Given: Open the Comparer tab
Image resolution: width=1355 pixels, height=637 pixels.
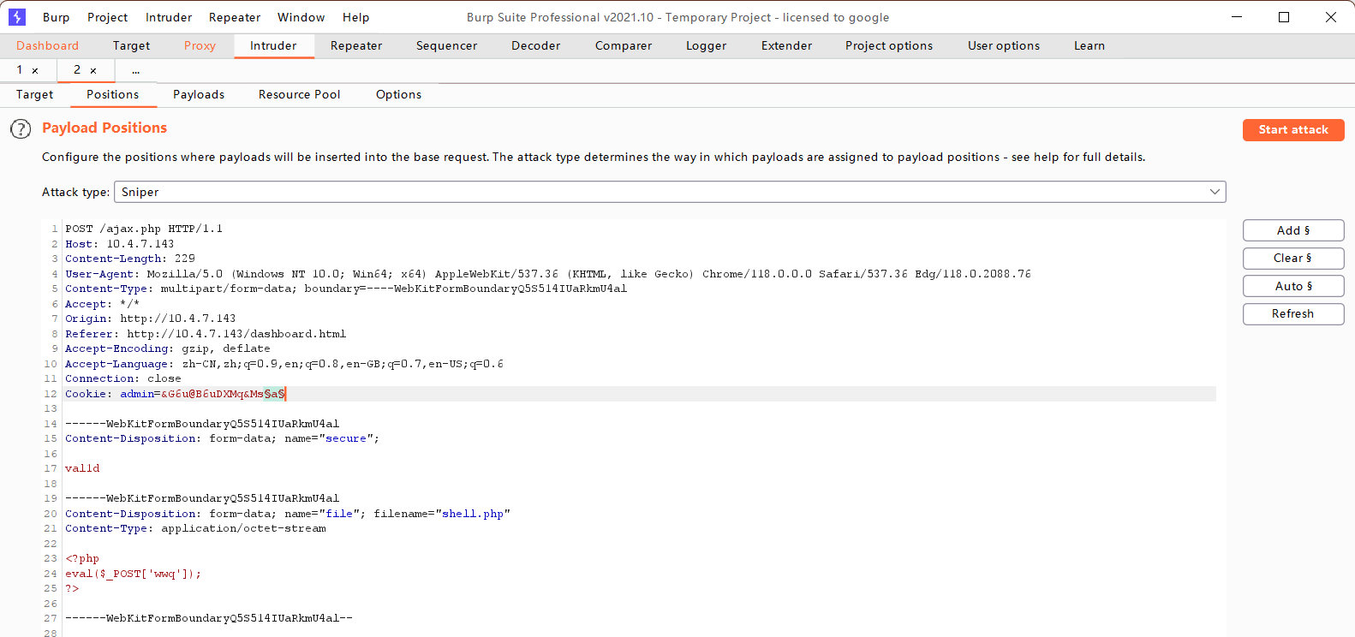Looking at the screenshot, I should click(x=624, y=45).
